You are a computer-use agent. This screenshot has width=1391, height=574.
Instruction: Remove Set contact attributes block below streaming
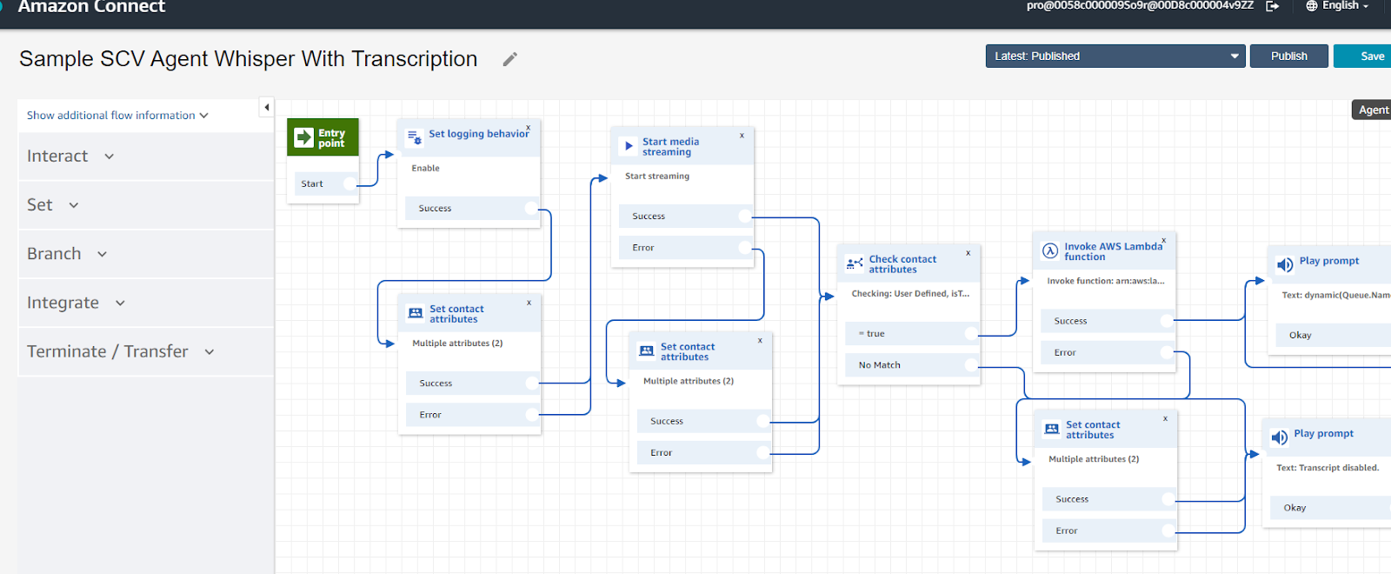(760, 340)
